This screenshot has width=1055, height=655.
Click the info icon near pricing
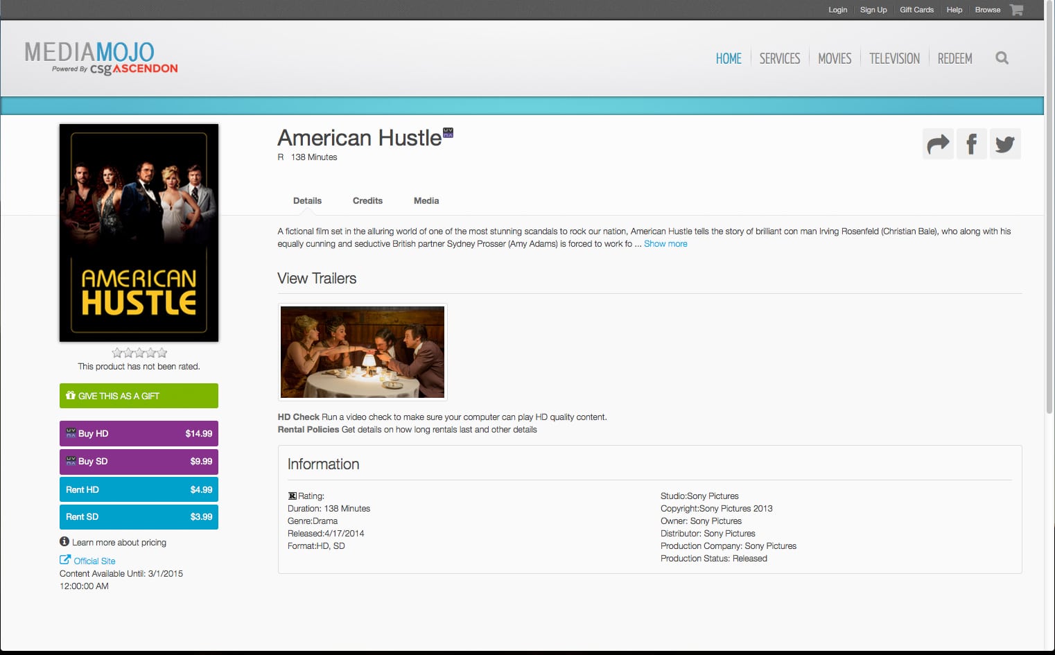pos(64,542)
